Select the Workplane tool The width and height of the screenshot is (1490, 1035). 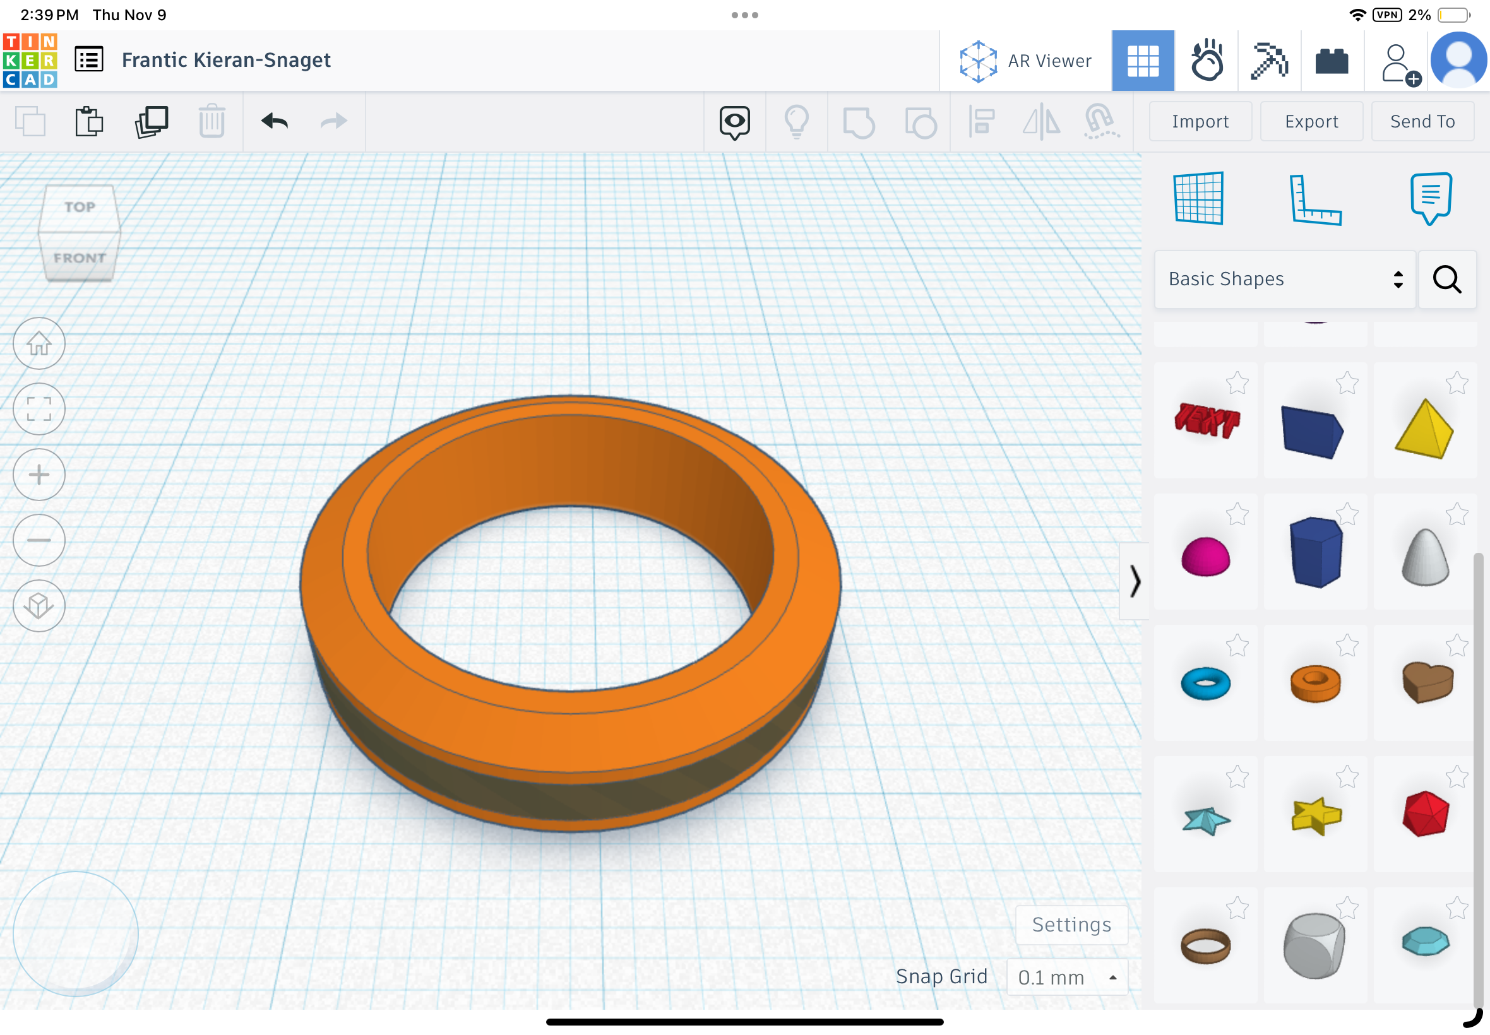click(x=1197, y=199)
